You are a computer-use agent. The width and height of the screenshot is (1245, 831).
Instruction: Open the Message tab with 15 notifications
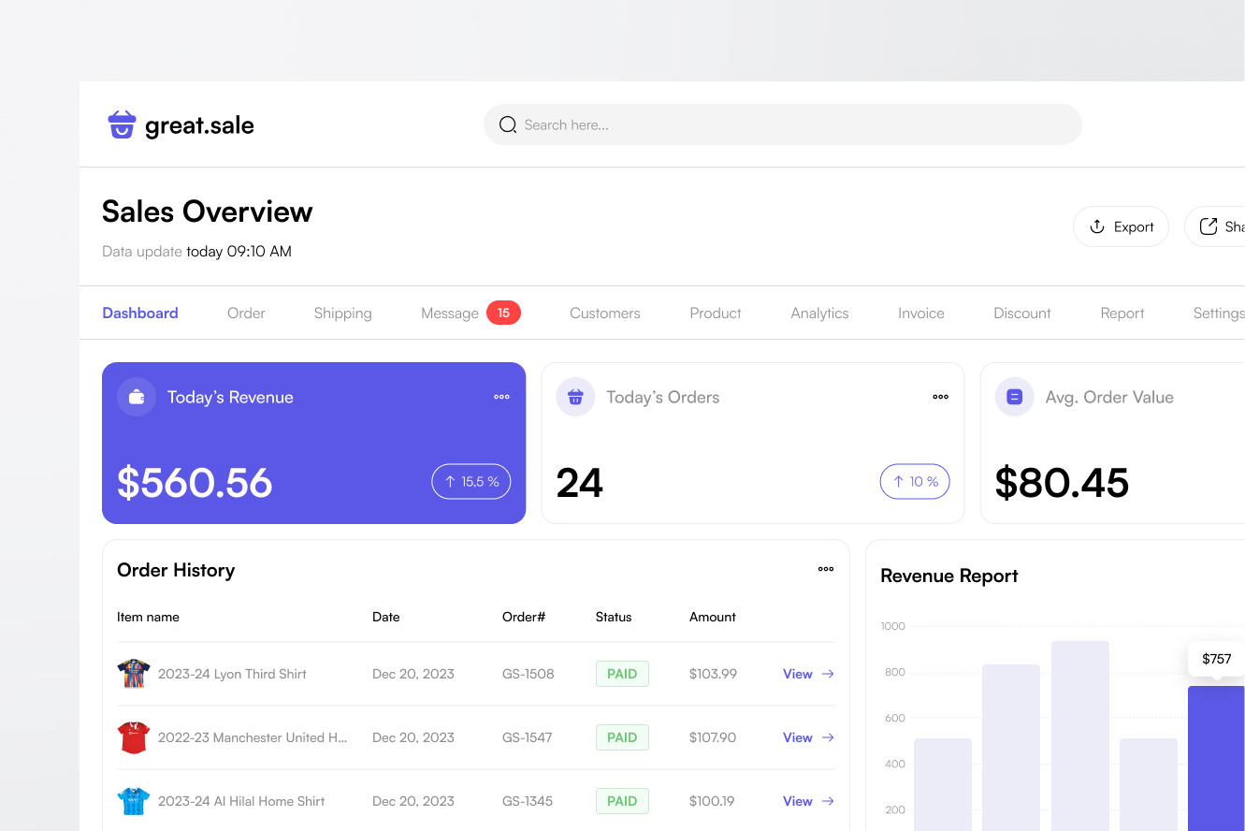click(x=450, y=313)
